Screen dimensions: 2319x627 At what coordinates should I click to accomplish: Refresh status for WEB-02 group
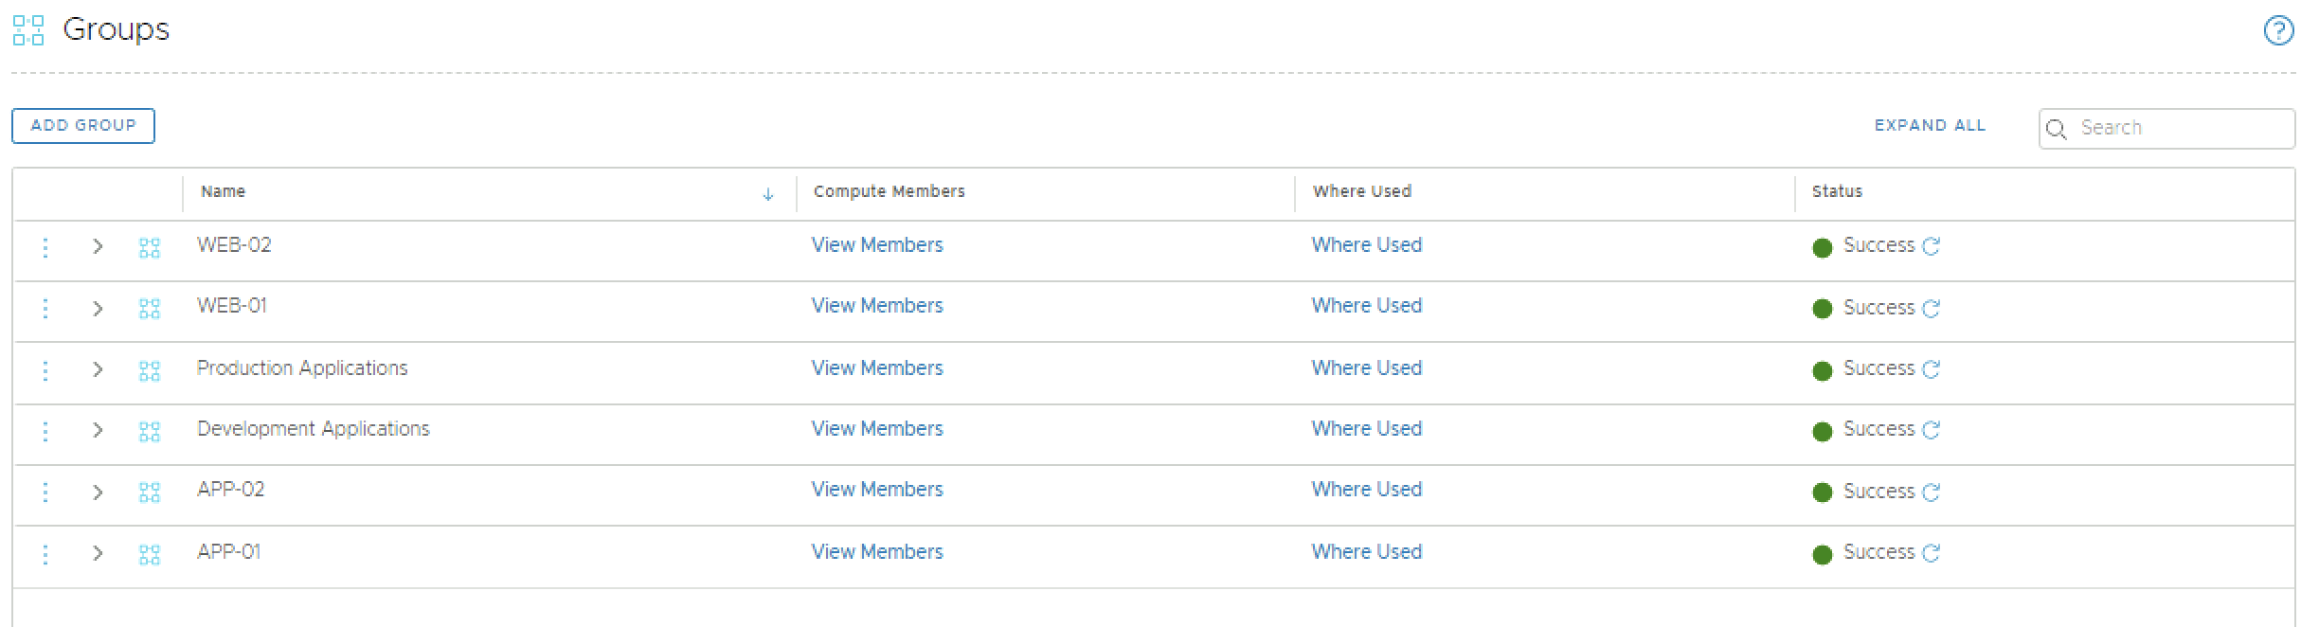click(1931, 246)
